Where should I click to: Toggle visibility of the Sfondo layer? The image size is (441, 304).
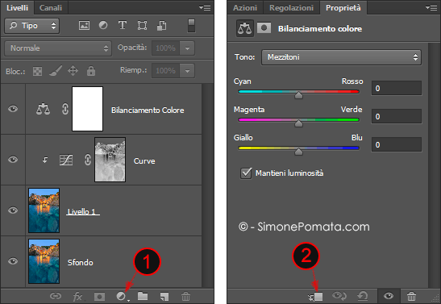13,261
